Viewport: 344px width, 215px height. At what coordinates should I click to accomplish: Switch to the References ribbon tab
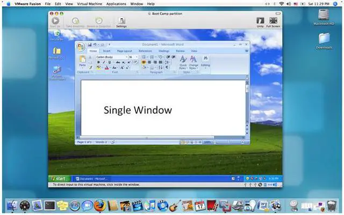tap(145, 51)
